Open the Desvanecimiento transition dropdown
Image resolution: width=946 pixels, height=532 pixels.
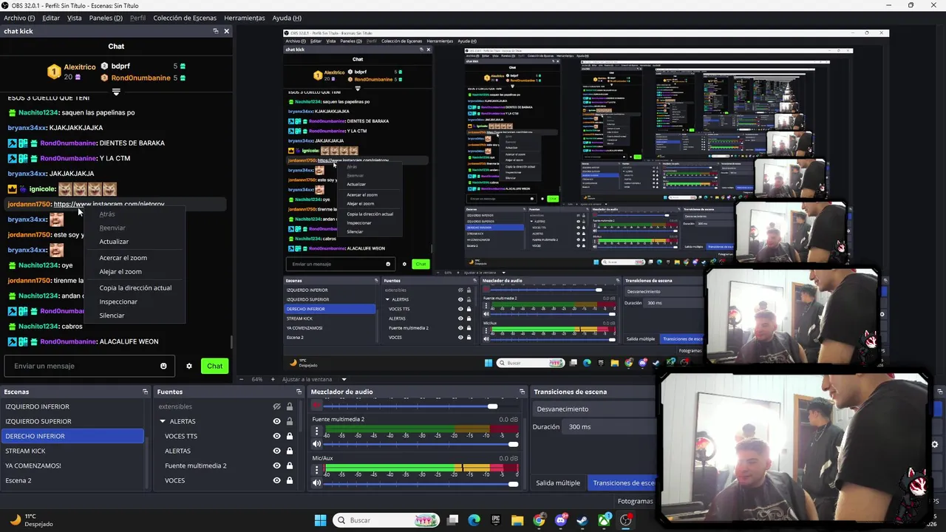[593, 409]
